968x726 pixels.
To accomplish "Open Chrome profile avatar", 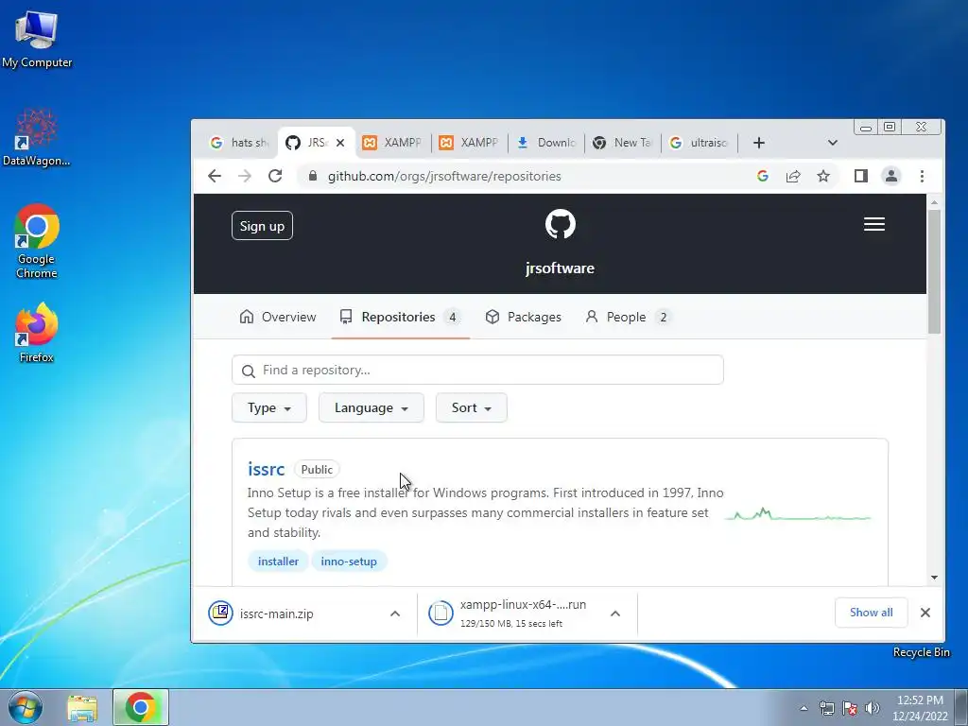I will coord(891,176).
